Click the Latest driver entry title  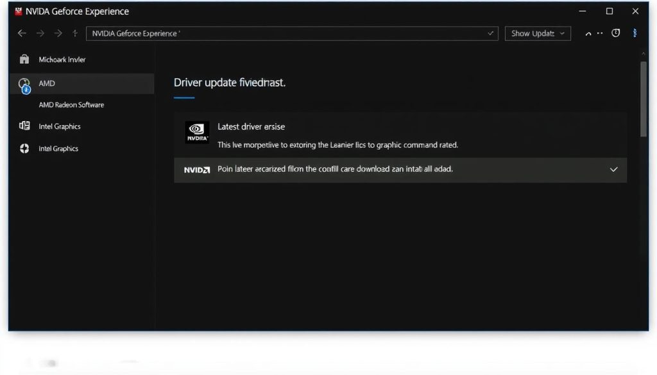(x=251, y=127)
